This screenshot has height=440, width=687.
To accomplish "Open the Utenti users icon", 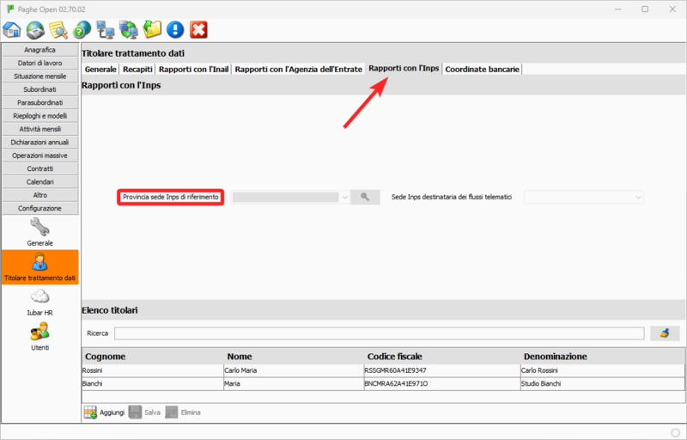I will [x=40, y=335].
